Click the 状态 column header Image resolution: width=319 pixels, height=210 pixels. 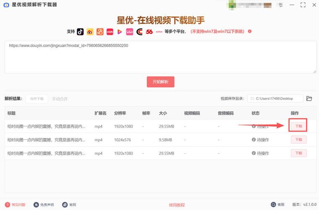(256, 113)
